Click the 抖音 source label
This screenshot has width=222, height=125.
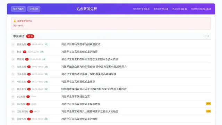[19, 52]
